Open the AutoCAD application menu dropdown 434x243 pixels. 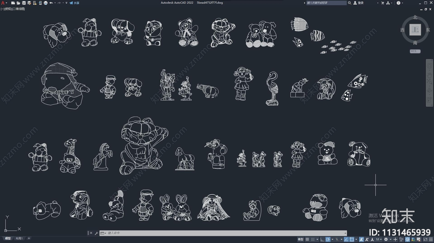click(3, 3)
